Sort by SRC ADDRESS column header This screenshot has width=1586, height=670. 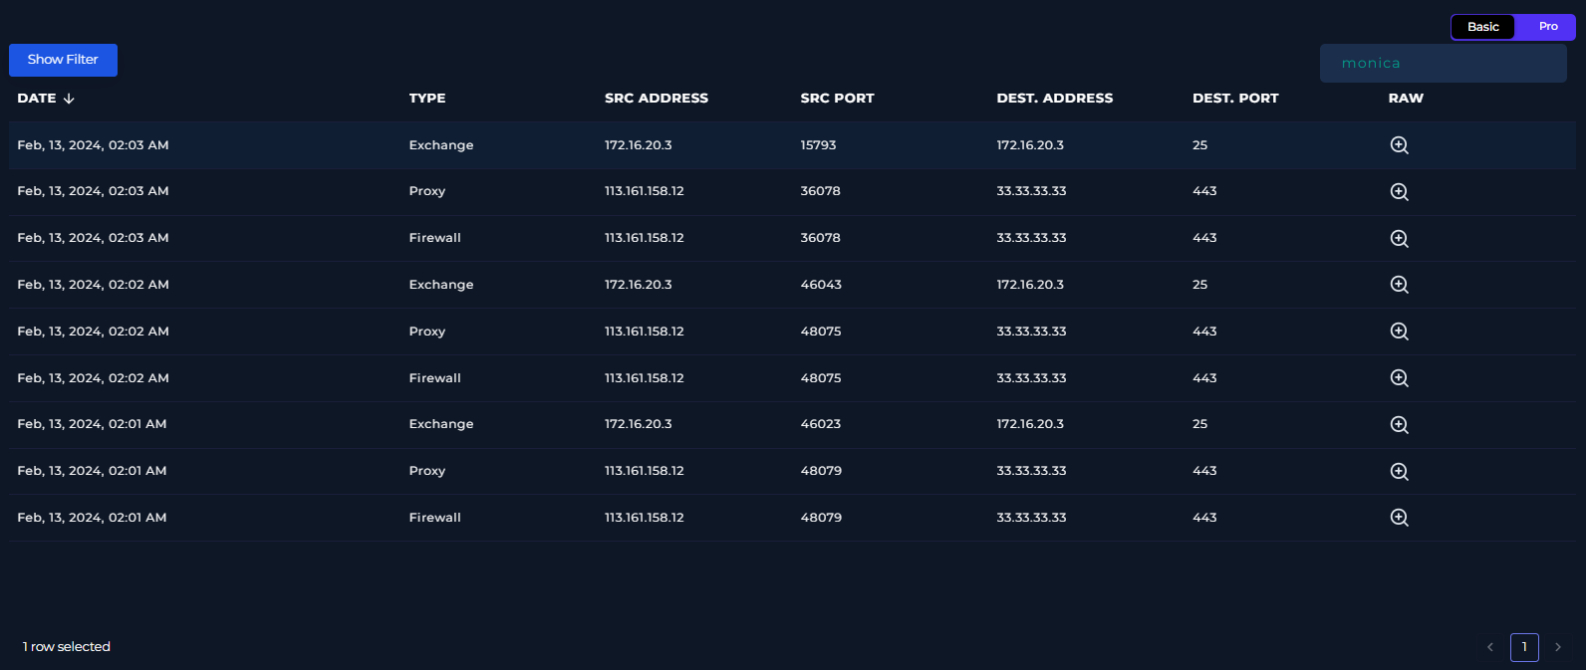click(x=657, y=99)
